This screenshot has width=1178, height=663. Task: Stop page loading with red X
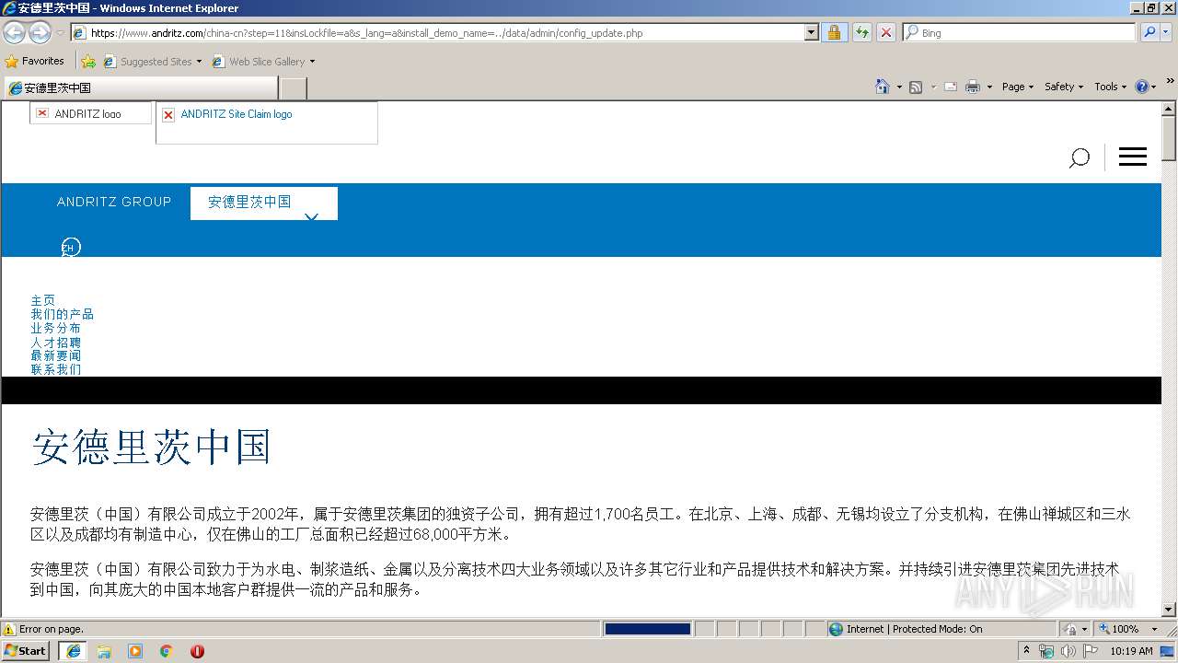pyautogui.click(x=885, y=32)
